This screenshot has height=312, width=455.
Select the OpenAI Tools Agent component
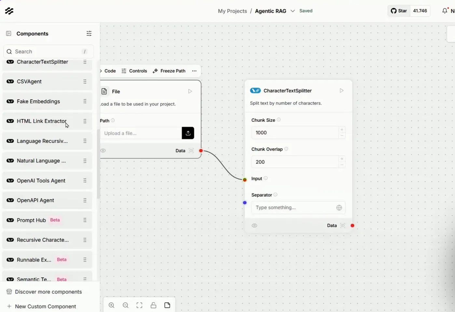[47, 181]
